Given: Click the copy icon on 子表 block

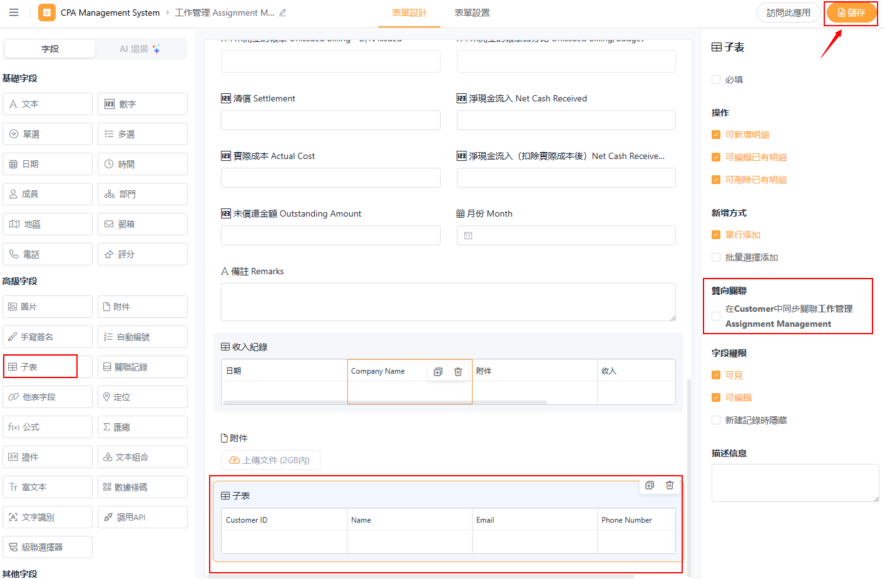Looking at the screenshot, I should (x=650, y=485).
